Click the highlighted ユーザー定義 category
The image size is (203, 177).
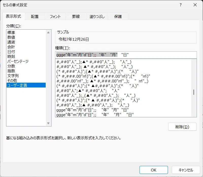point(26,85)
